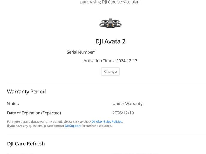Click the Activation Time label
Viewport: 206px width, 154px height.
99,61
